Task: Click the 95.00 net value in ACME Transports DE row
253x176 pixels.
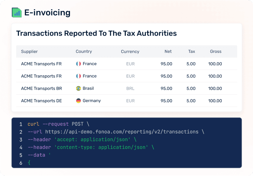Action: [166, 101]
